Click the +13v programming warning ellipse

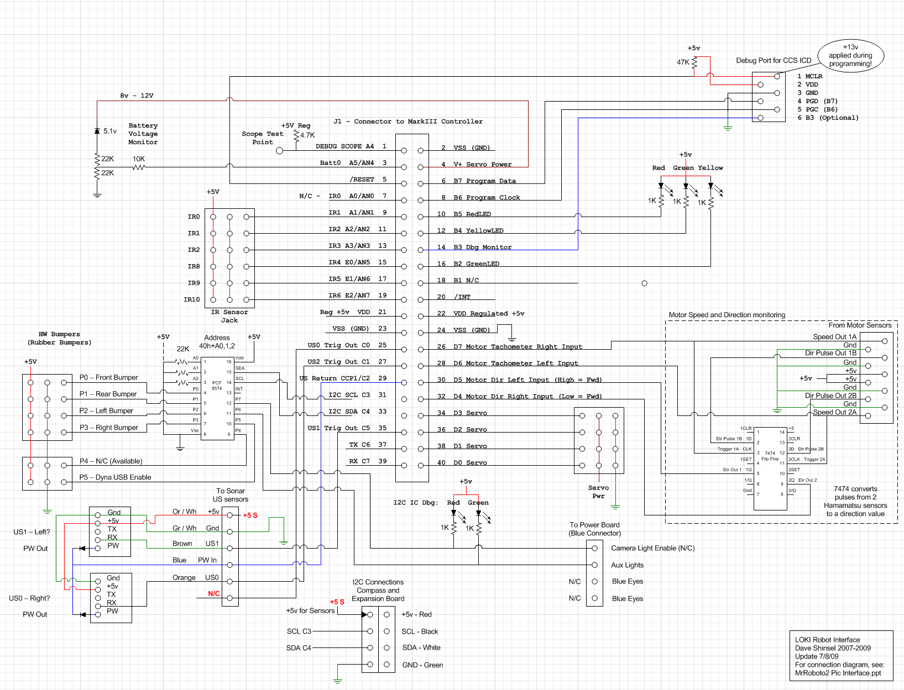pyautogui.click(x=850, y=56)
